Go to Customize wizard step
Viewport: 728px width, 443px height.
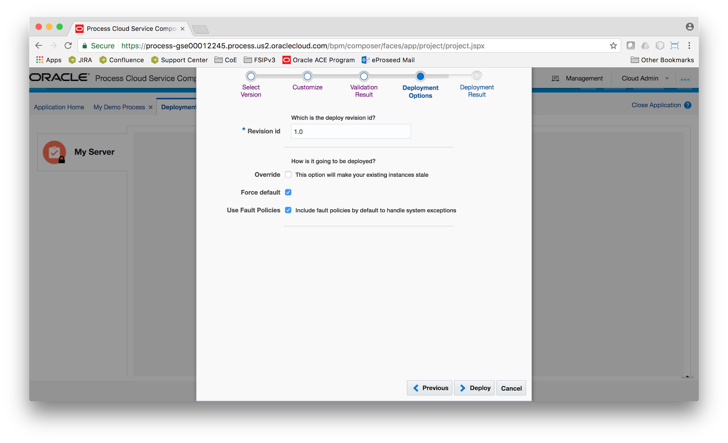pos(308,81)
